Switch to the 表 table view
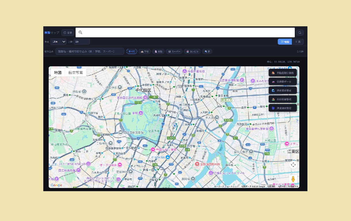Viewport: 351px width, 221px height. pos(298,42)
